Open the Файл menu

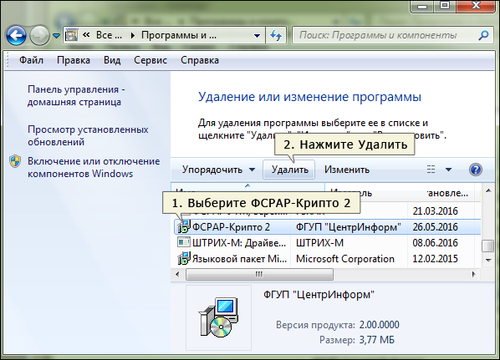(31, 60)
